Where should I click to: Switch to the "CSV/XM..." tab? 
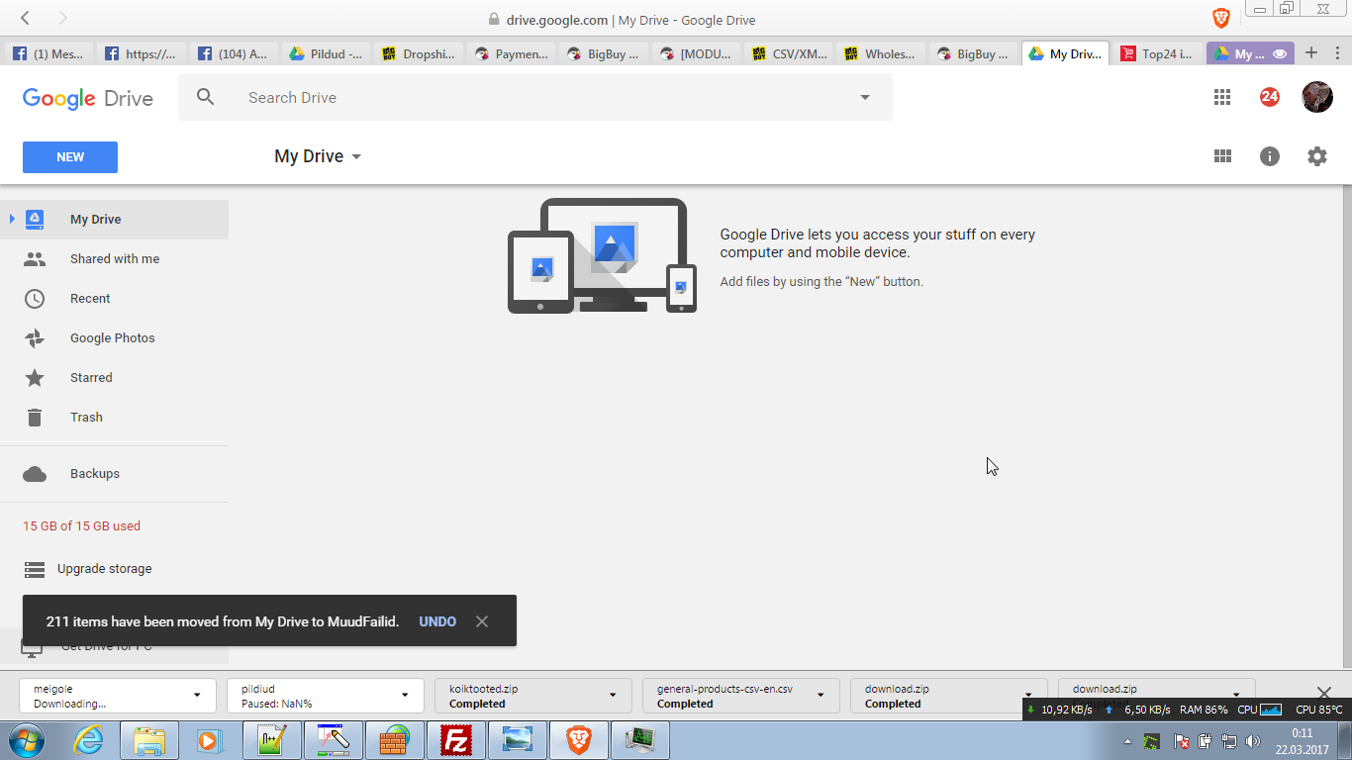789,53
